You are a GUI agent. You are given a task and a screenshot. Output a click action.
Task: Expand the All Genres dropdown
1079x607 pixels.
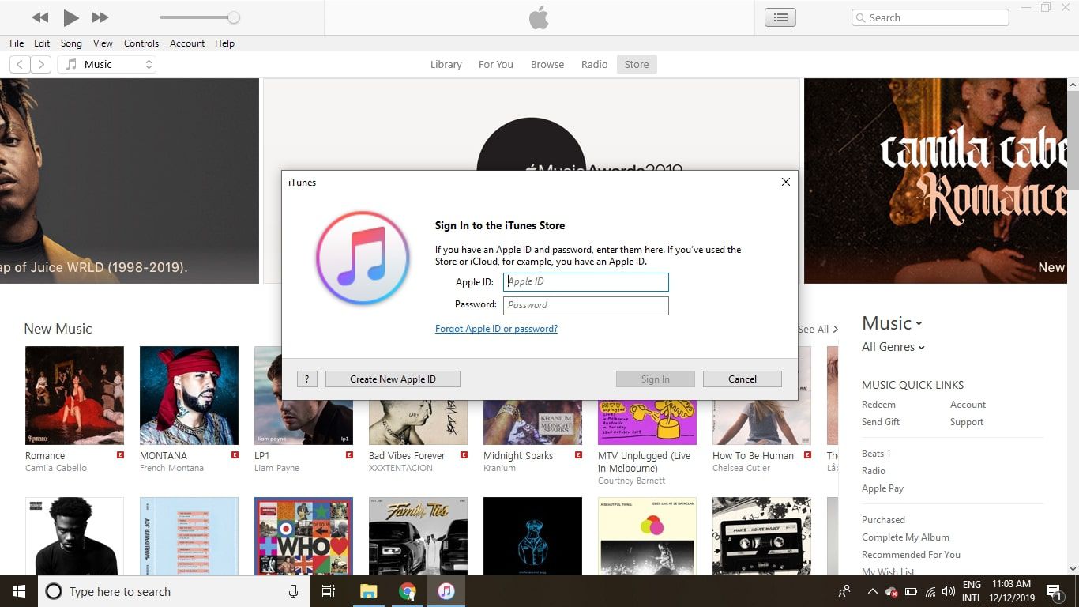[893, 347]
